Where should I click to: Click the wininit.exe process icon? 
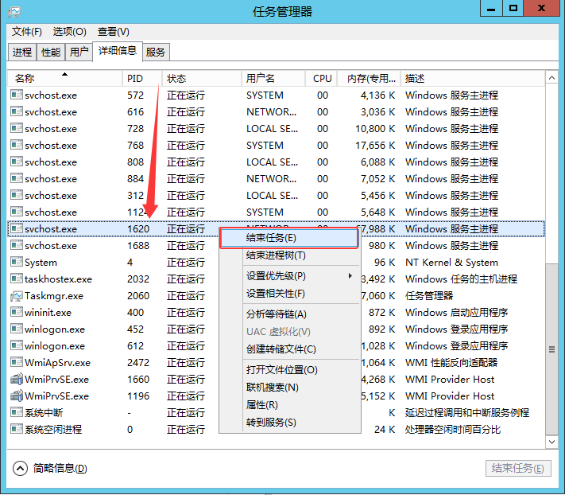coord(16,313)
